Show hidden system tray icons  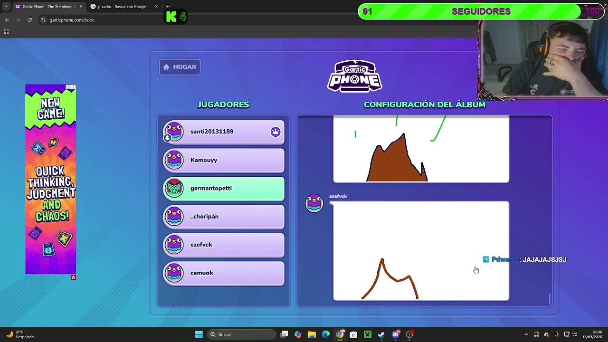[x=526, y=334]
